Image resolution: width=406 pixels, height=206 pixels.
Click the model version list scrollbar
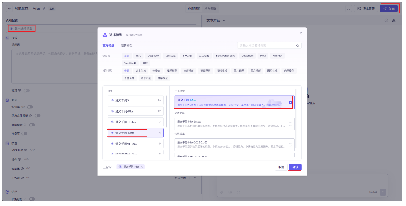[296, 118]
